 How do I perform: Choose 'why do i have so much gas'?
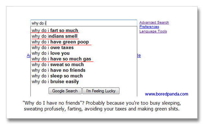84,59
